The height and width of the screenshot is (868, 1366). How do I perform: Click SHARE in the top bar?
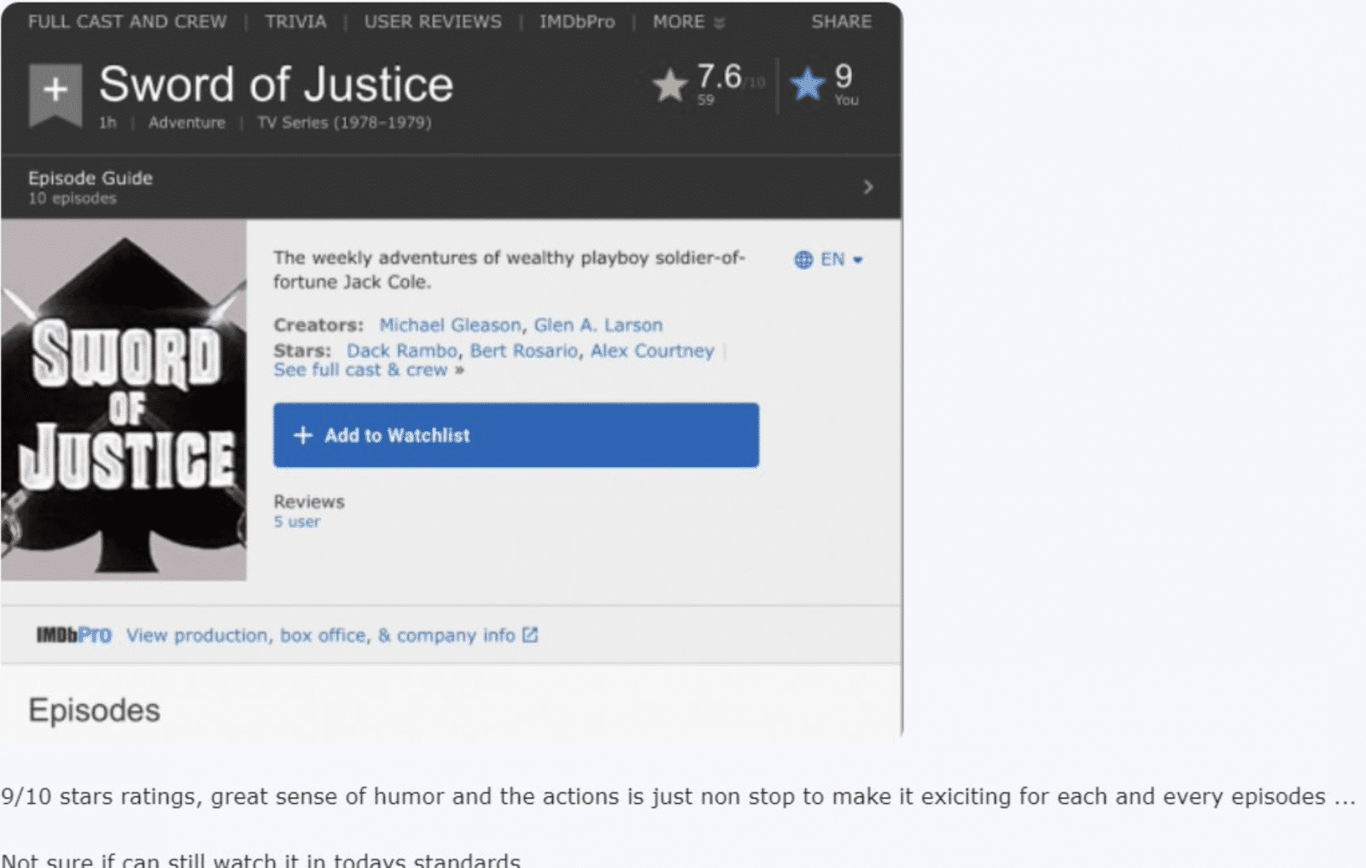842,22
